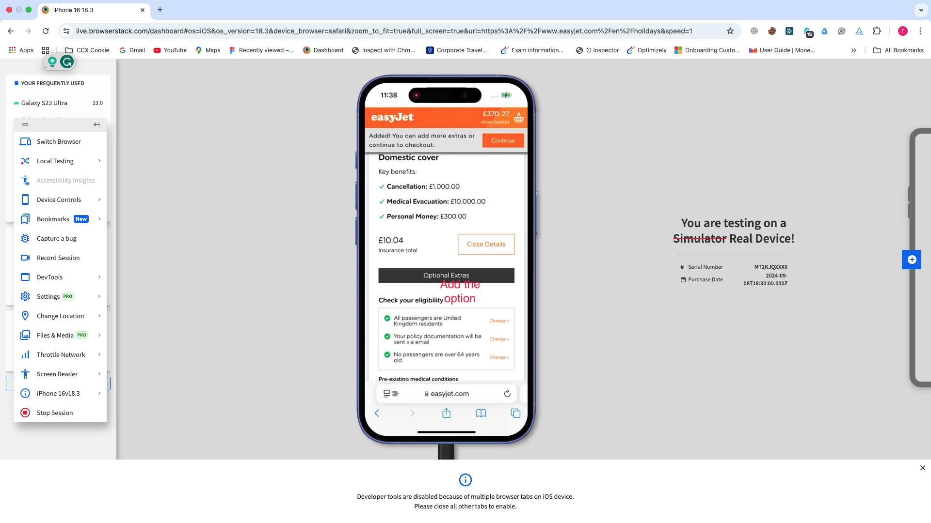Tap the orange Continue button
This screenshot has width=931, height=523.
point(503,140)
